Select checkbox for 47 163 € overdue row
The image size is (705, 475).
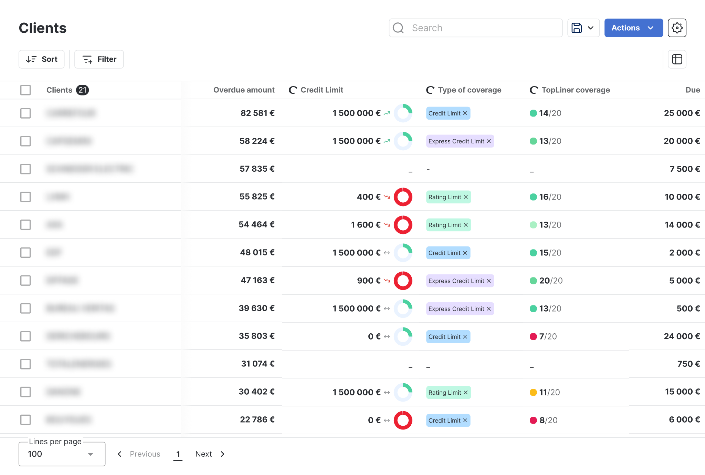(25, 280)
